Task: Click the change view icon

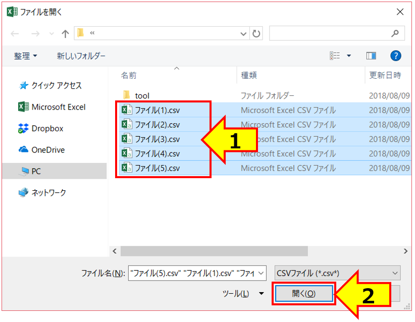Action: (335, 56)
